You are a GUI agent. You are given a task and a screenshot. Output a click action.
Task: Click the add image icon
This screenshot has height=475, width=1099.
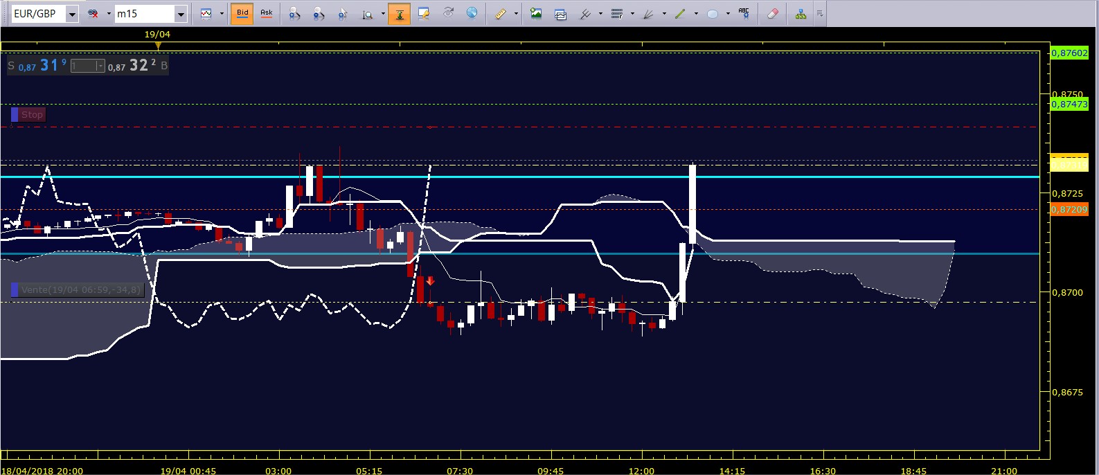[x=536, y=14]
